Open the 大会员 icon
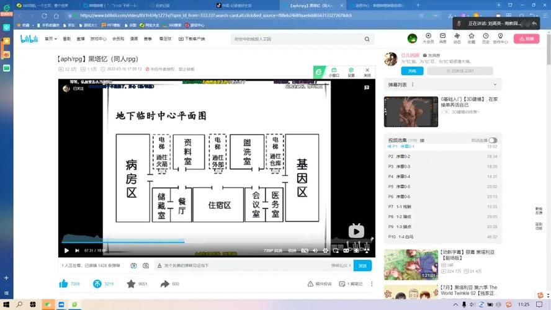Viewport: 551px width, 310px height. (428, 38)
